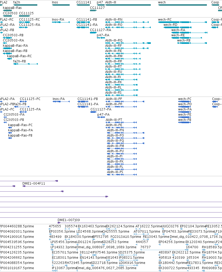
Task: Select the Inos gene label
Action: tap(55, 2)
